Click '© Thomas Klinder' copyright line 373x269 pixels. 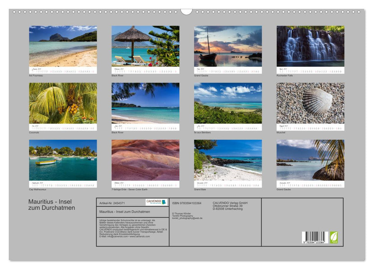(x=181, y=214)
